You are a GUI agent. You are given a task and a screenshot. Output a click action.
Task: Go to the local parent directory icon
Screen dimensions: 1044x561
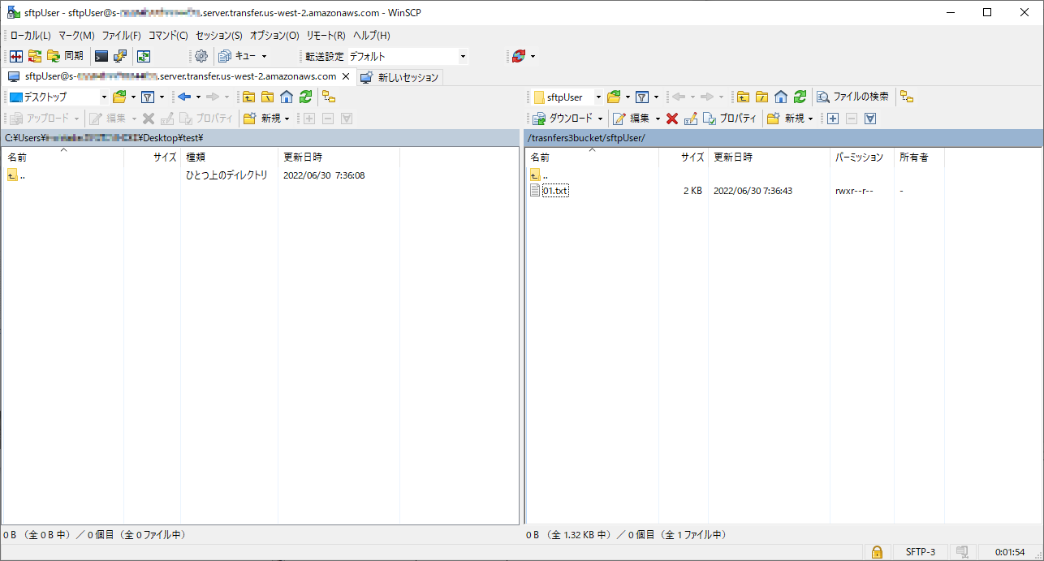point(248,97)
